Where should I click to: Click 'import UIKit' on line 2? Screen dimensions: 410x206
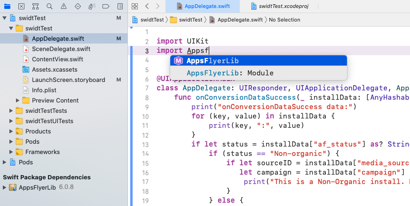pos(182,41)
